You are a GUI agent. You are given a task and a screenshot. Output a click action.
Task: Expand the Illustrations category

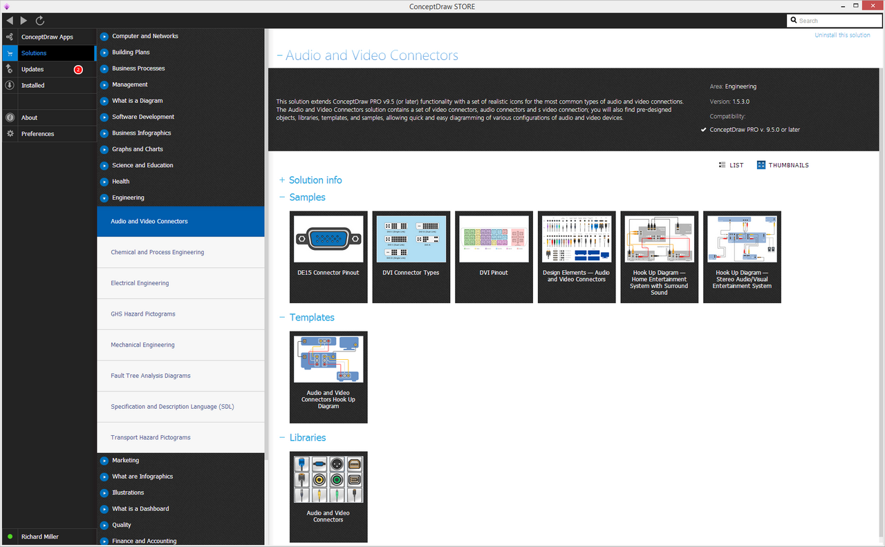(104, 492)
